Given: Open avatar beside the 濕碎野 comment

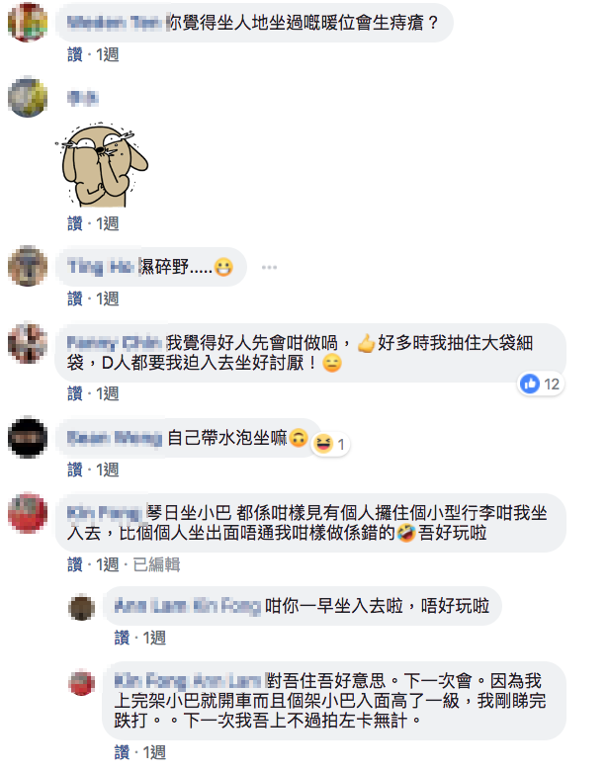Looking at the screenshot, I should (x=28, y=266).
